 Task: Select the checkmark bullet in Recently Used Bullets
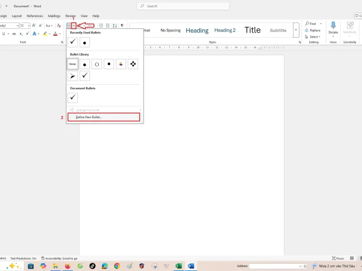(73, 42)
